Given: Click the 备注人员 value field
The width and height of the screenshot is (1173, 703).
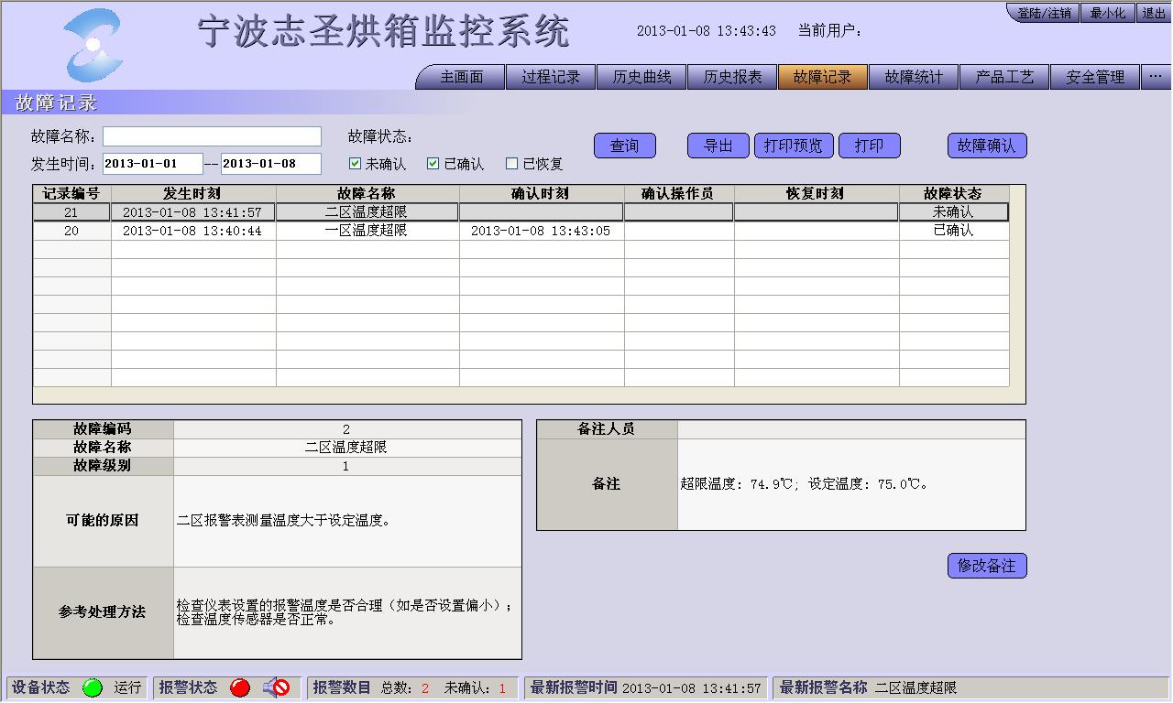Looking at the screenshot, I should pos(851,429).
